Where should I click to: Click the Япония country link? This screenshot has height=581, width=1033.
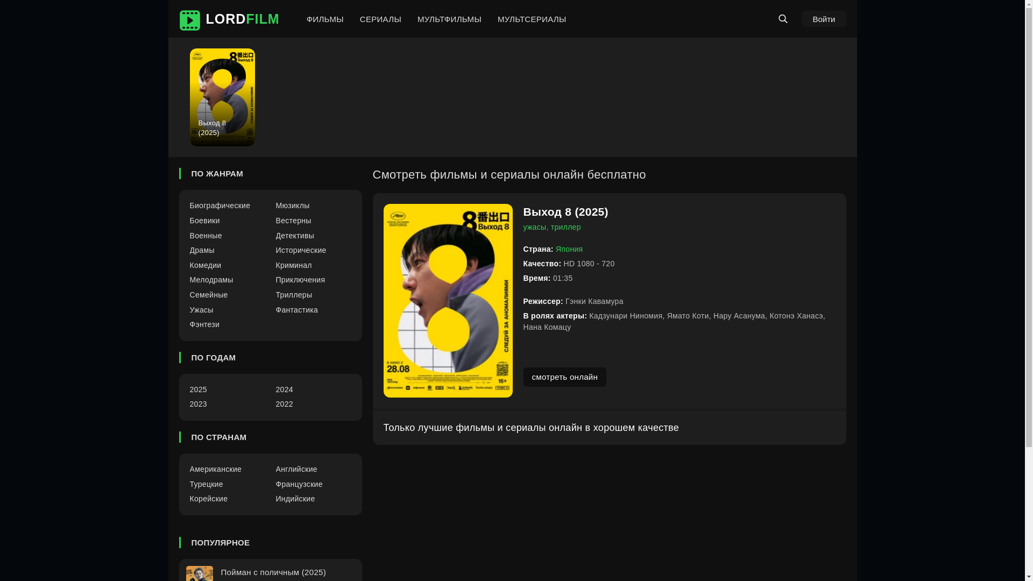[x=569, y=249]
